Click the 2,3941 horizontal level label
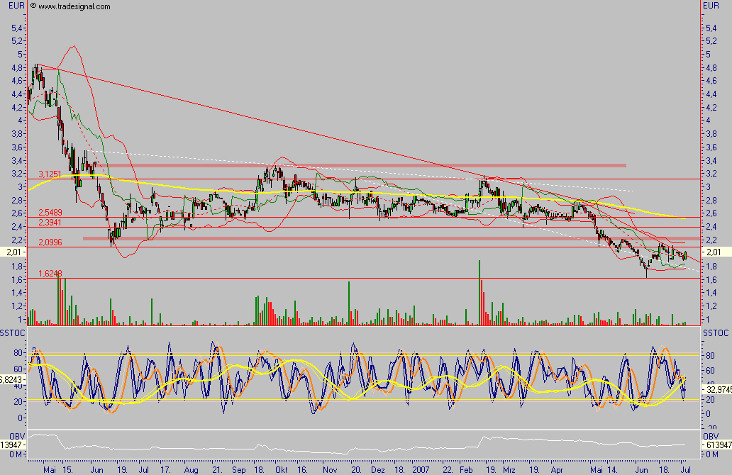 point(50,223)
